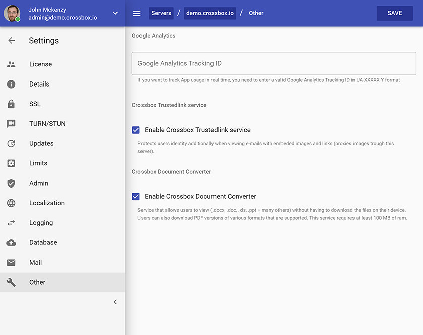
Task: Click the admin@demo.crossbox.io email text
Action: [62, 18]
